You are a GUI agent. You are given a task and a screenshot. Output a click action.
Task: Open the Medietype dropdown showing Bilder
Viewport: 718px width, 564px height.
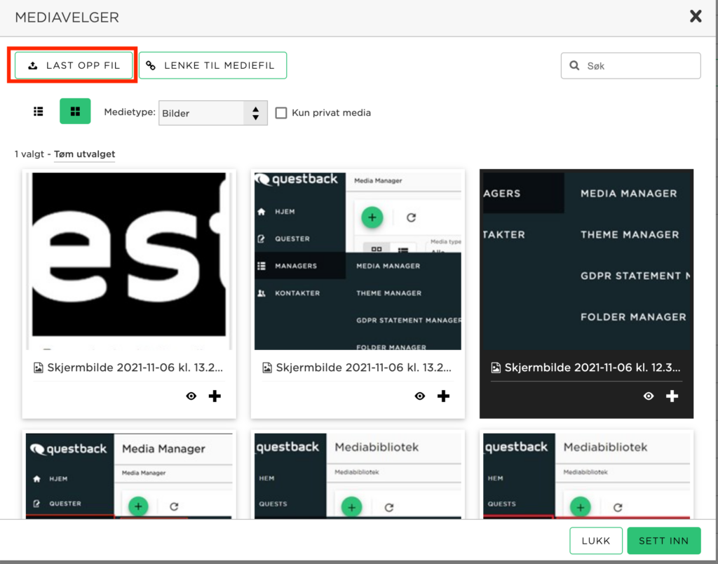click(213, 113)
